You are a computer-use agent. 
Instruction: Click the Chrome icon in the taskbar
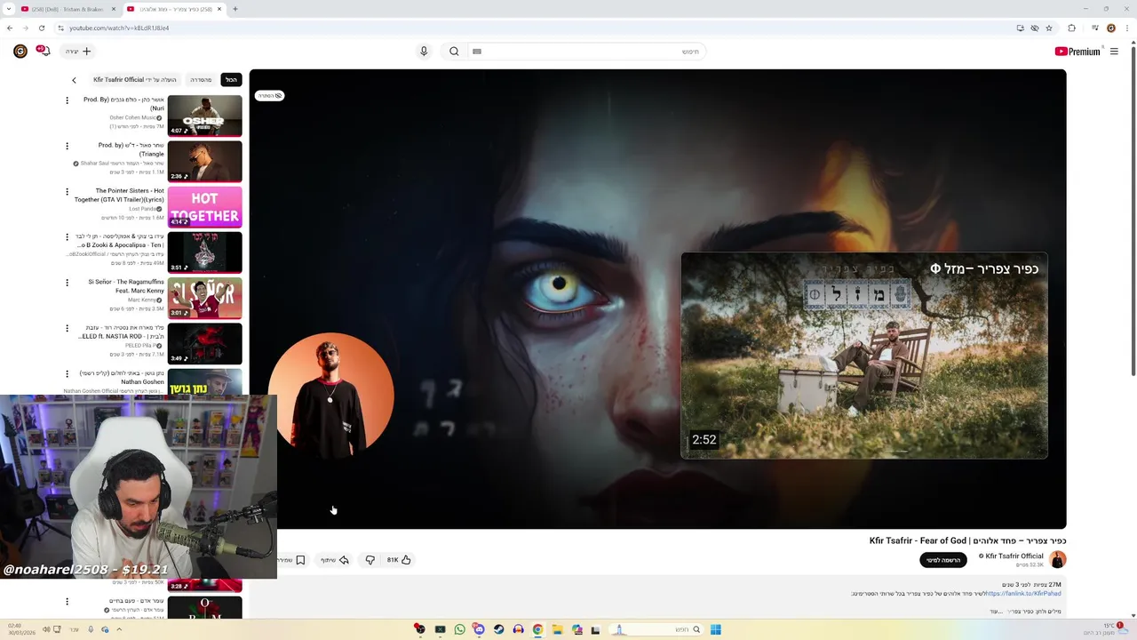[x=537, y=629]
